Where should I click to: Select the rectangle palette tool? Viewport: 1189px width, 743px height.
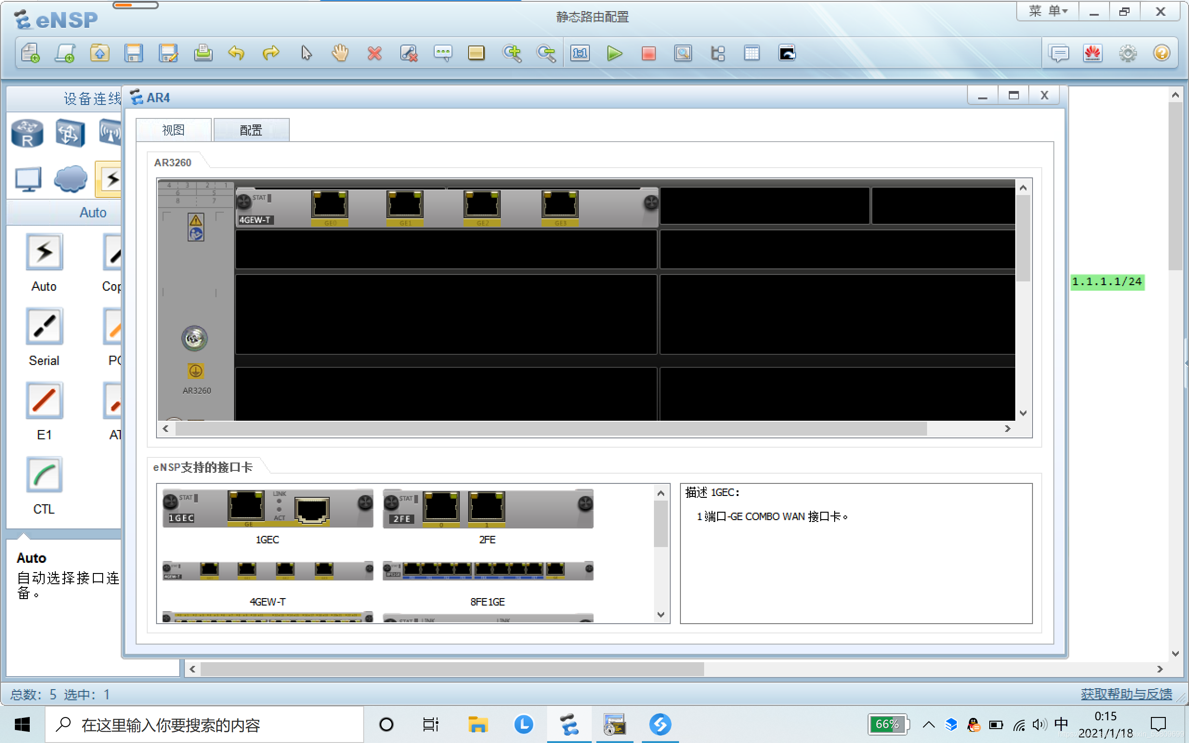476,53
